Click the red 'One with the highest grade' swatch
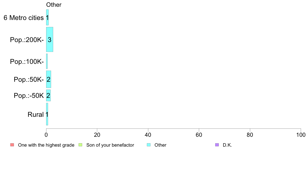This screenshot has height=191, width=308. coord(12,145)
